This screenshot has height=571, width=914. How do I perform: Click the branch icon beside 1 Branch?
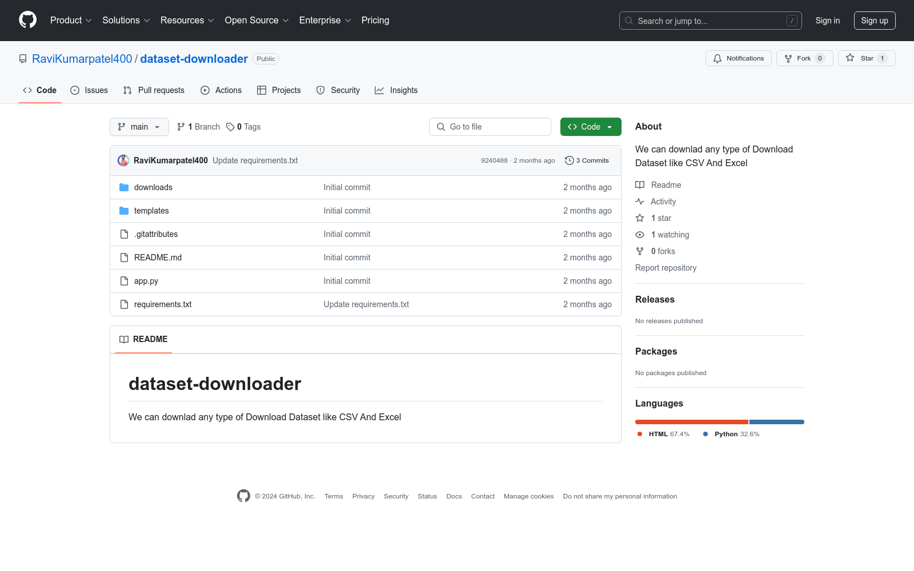pyautogui.click(x=181, y=127)
